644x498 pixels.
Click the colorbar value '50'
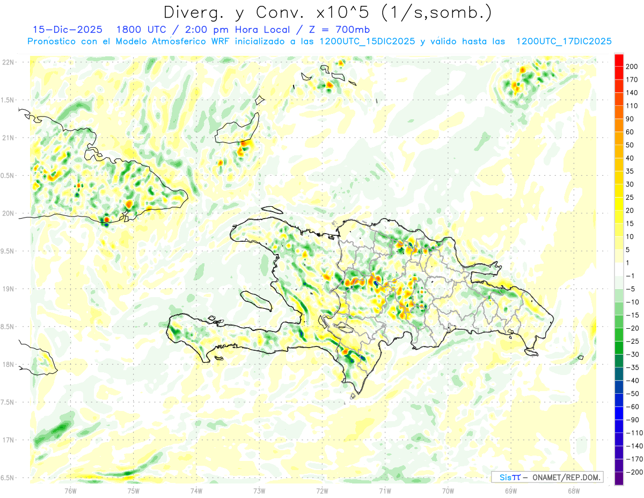(631, 145)
